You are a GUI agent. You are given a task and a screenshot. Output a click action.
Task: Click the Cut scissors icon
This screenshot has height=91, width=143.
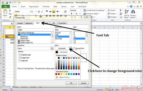[x=10, y=10]
